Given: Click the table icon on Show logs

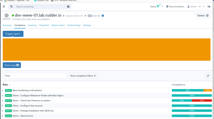Looking at the screenshot, I should point(18,65).
